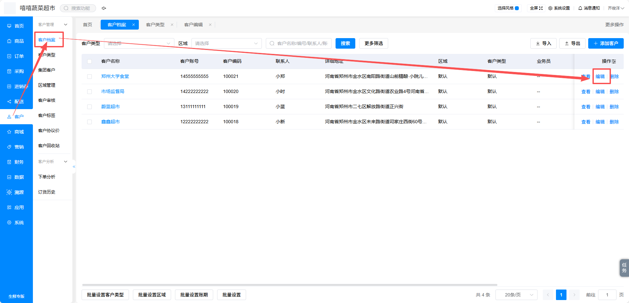Open the 商品 sidebar icon
This screenshot has width=629, height=303.
9,41
